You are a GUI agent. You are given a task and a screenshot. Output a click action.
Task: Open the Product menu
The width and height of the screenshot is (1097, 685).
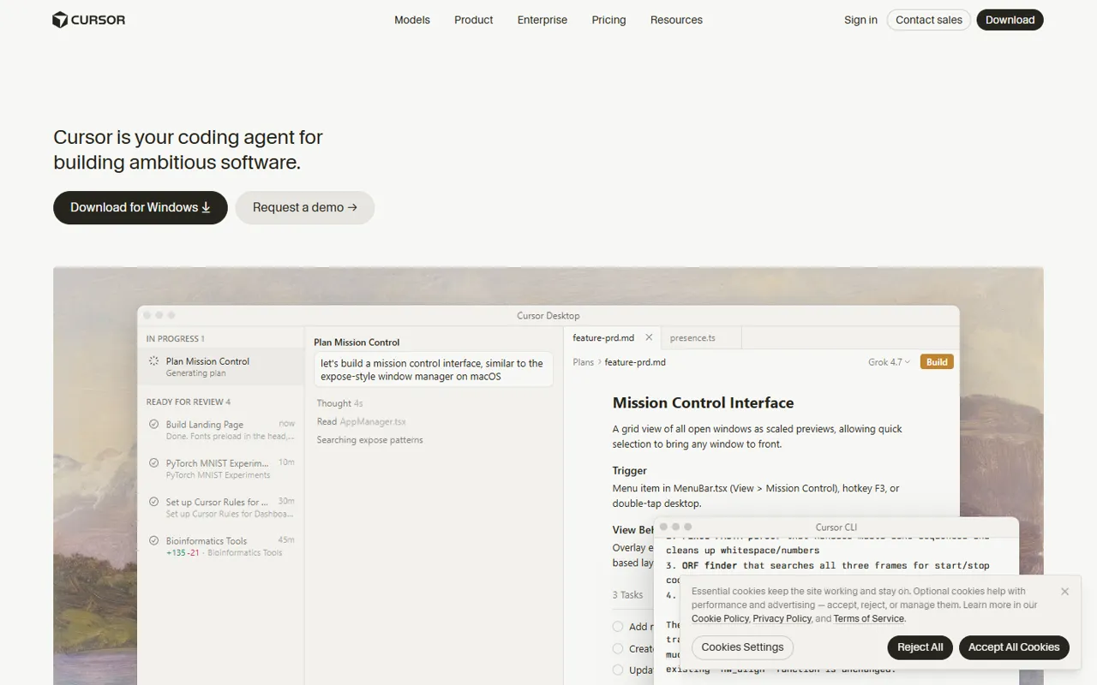pyautogui.click(x=474, y=20)
